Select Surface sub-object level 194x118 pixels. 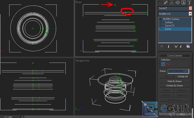[169, 23]
